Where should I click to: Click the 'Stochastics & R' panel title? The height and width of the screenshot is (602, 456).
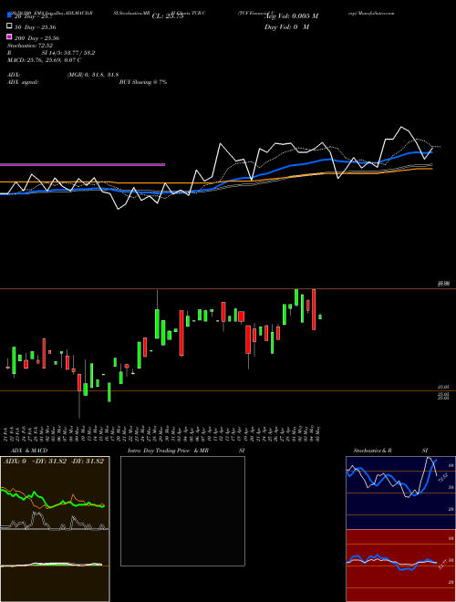pos(373,451)
